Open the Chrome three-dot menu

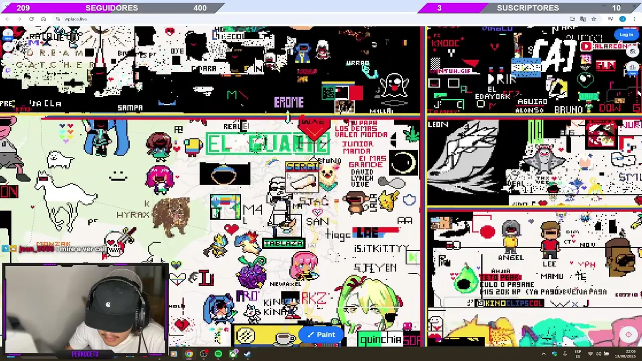pyautogui.click(x=634, y=19)
